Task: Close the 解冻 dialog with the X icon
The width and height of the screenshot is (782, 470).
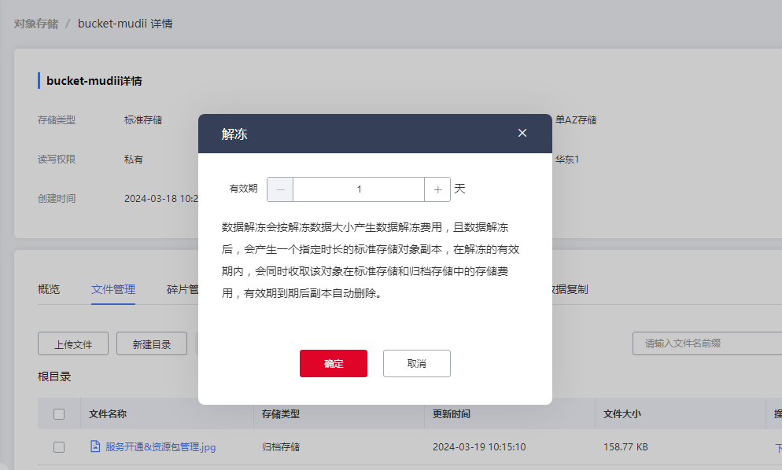Action: click(x=522, y=133)
